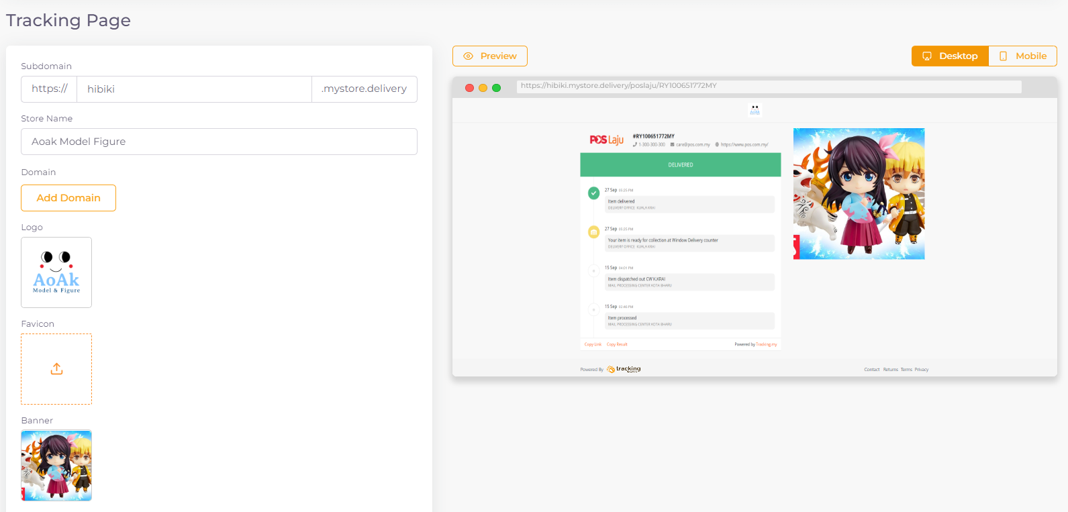Screen dimensions: 1068x512
Task: Click the yellow window dot in preview
Action: (x=483, y=88)
